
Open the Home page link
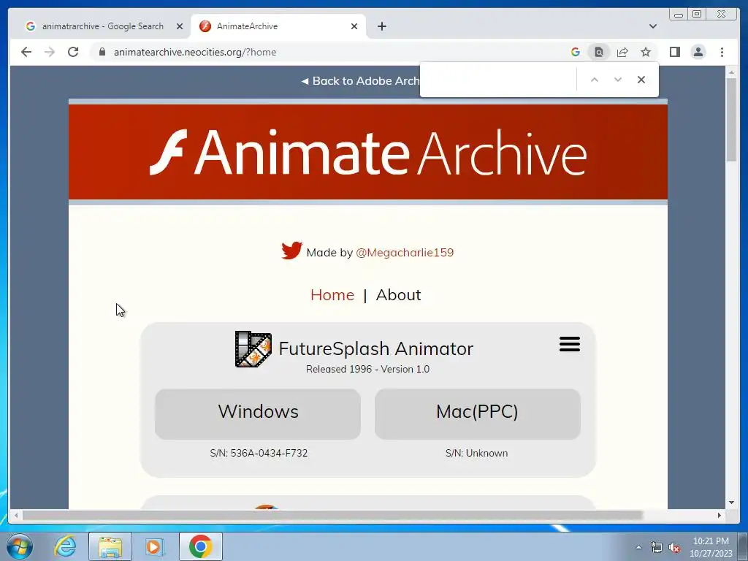coord(332,295)
